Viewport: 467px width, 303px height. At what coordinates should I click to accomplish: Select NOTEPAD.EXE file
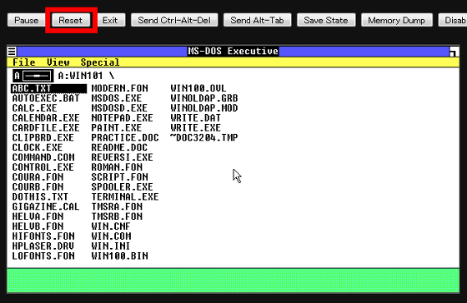tap(122, 117)
